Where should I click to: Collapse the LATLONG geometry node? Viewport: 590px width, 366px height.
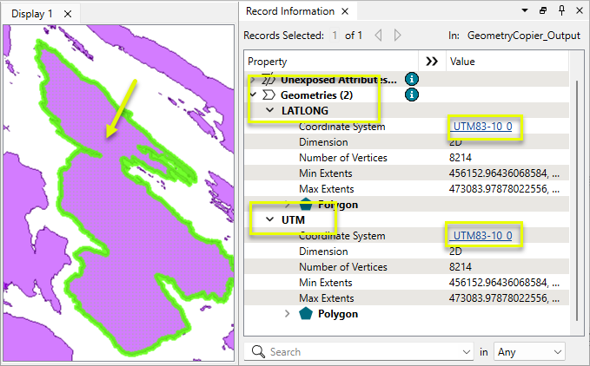click(x=269, y=110)
